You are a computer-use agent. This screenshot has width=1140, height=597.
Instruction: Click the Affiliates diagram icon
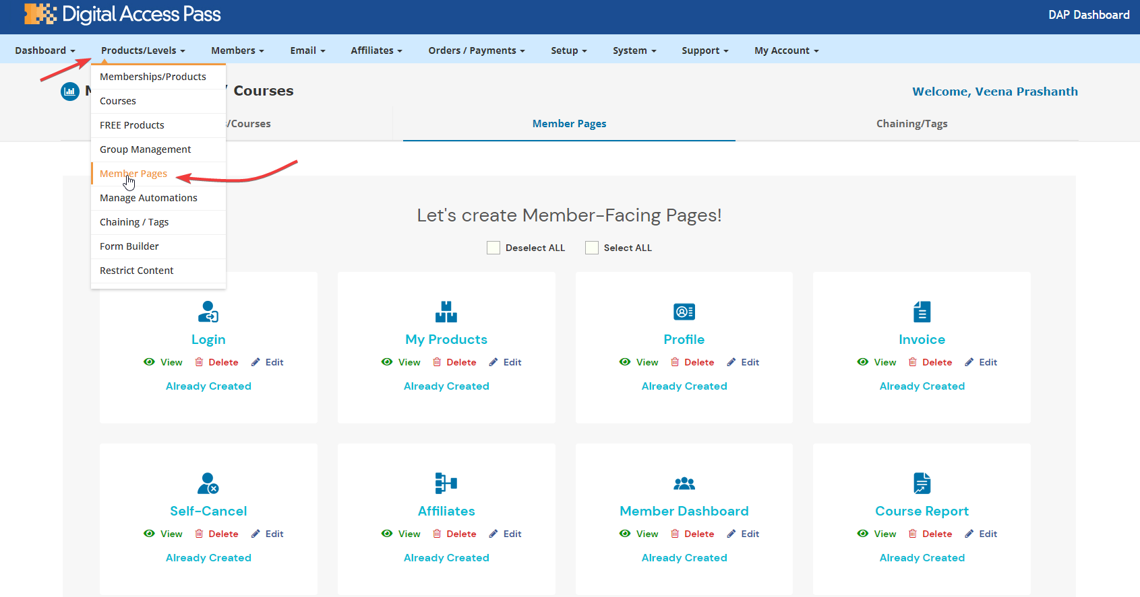[x=446, y=483]
